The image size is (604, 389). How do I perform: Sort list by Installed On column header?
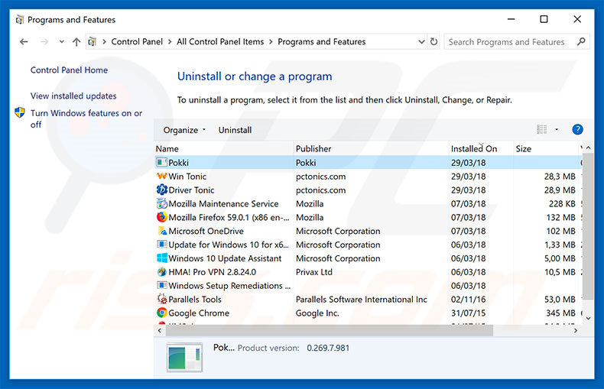[481, 149]
